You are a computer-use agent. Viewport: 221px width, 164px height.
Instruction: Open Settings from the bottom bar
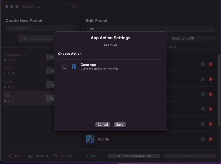tap(66, 156)
